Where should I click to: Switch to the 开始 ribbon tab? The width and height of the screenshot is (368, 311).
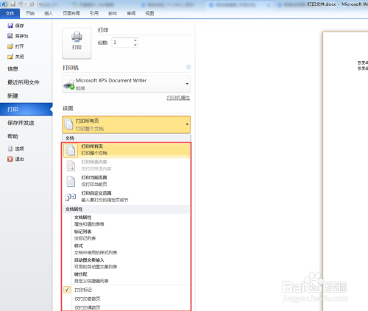pos(30,13)
